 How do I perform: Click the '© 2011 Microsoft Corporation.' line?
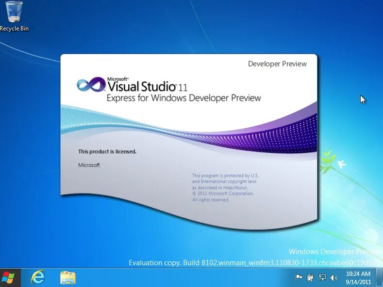tap(223, 194)
